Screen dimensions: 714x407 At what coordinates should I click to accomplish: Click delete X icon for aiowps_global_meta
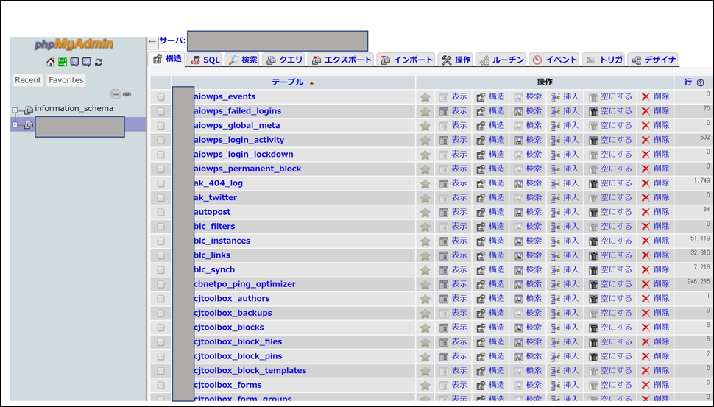click(646, 126)
